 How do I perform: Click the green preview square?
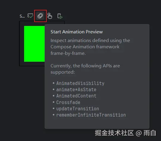pos(34,44)
